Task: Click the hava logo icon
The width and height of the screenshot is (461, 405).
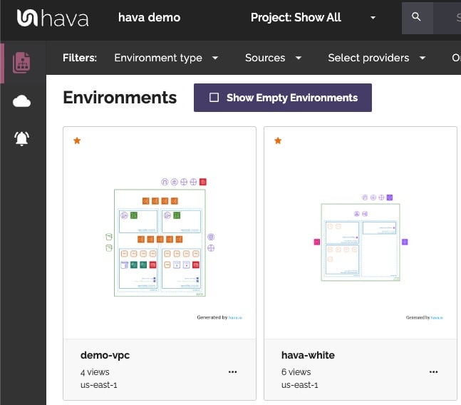Action: (x=28, y=18)
